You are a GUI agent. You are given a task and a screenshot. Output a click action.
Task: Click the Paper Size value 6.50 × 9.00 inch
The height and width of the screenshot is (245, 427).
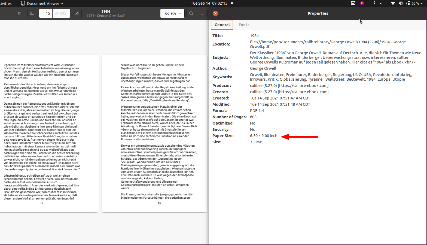click(x=264, y=136)
